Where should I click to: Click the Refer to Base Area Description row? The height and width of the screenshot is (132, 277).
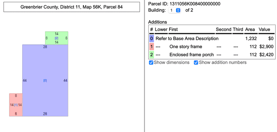pos(212,39)
